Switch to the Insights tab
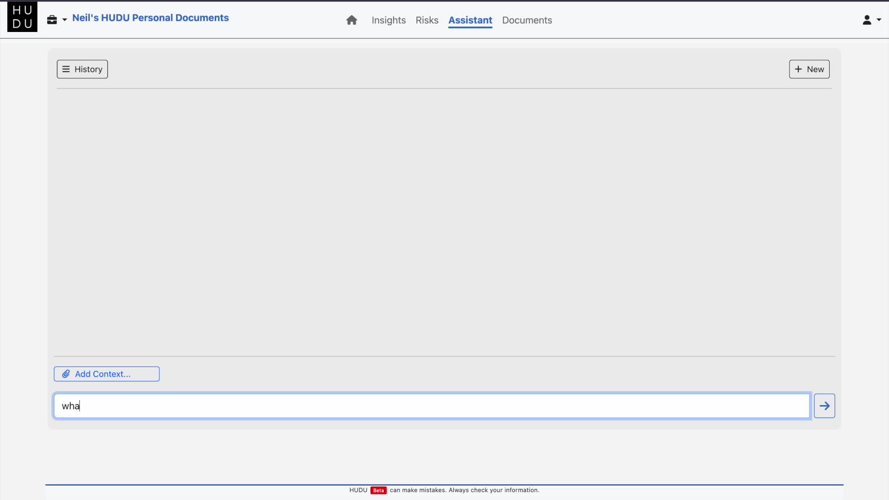The image size is (889, 500). point(388,20)
